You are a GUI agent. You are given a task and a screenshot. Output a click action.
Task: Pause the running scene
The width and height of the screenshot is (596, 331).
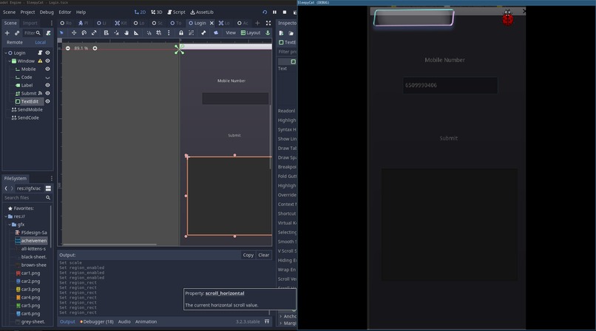[274, 12]
